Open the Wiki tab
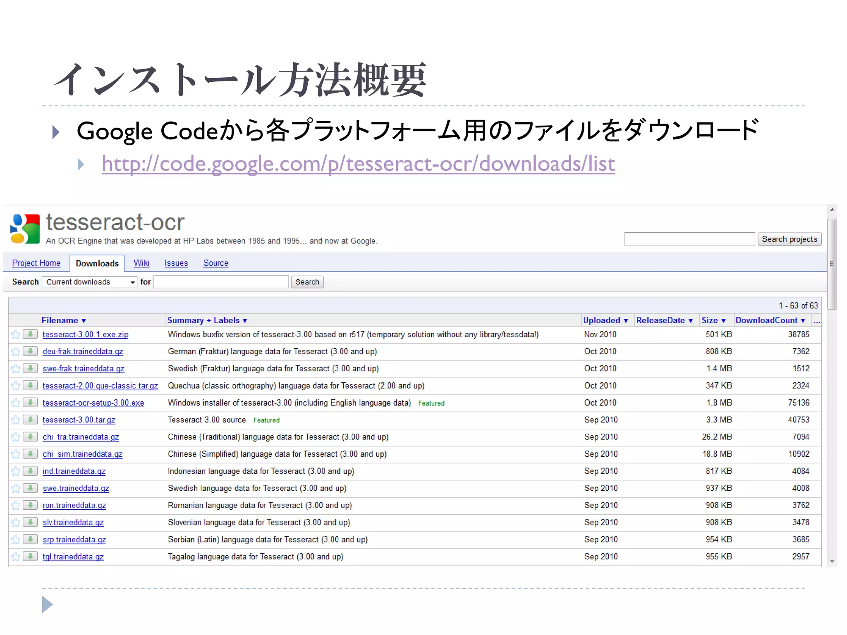Image resolution: width=847 pixels, height=635 pixels. point(141,263)
